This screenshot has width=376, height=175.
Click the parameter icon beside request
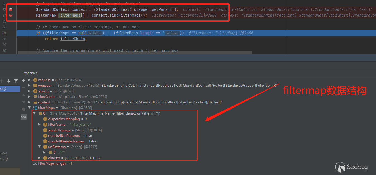point(35,80)
